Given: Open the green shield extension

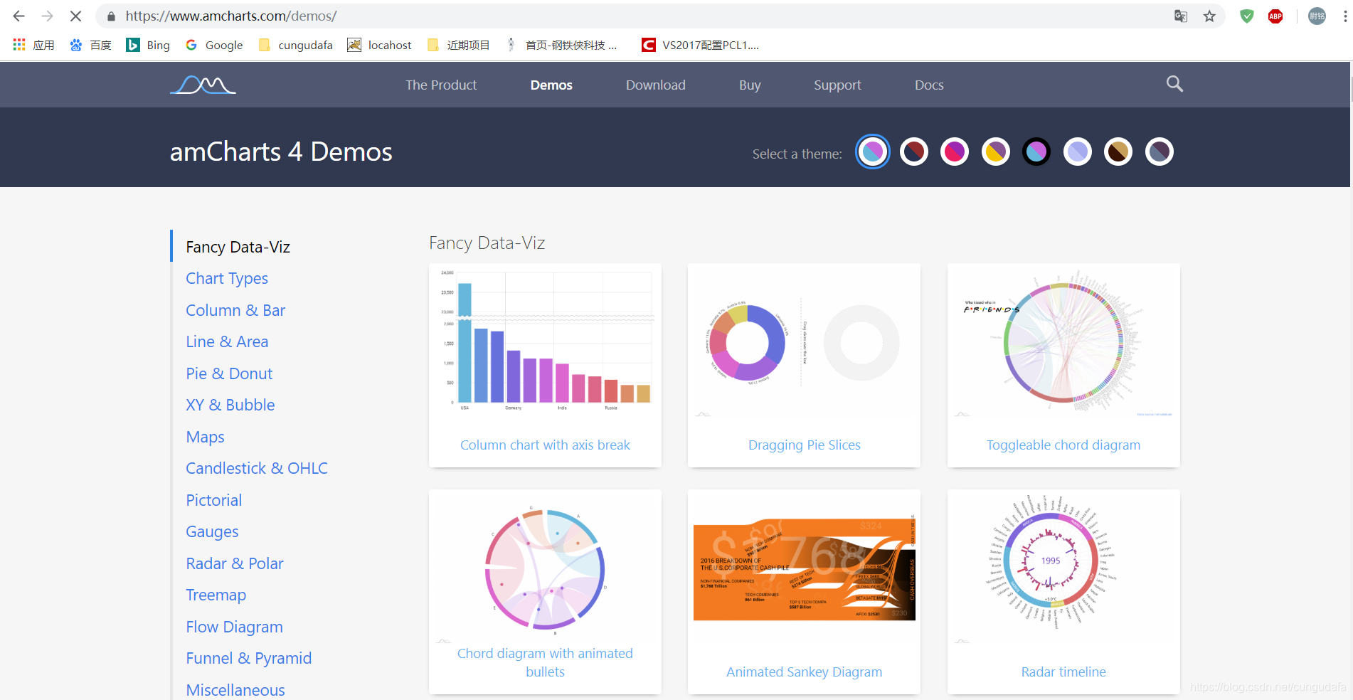Looking at the screenshot, I should click(x=1247, y=16).
